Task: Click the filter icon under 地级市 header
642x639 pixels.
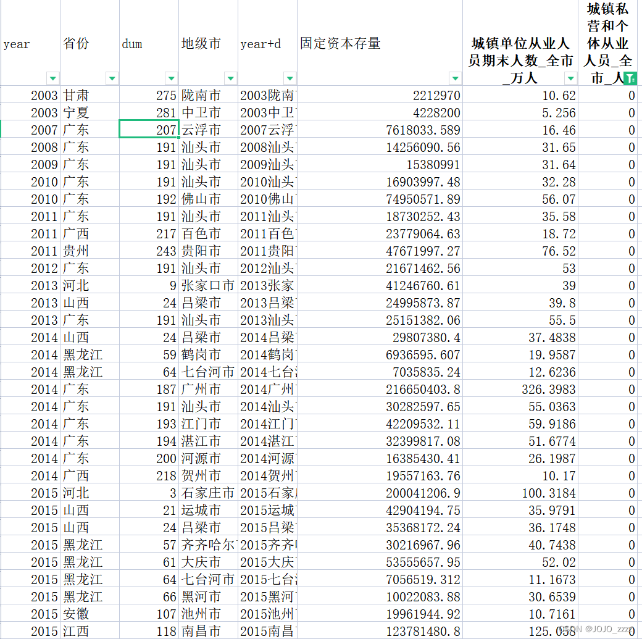Action: pyautogui.click(x=230, y=78)
